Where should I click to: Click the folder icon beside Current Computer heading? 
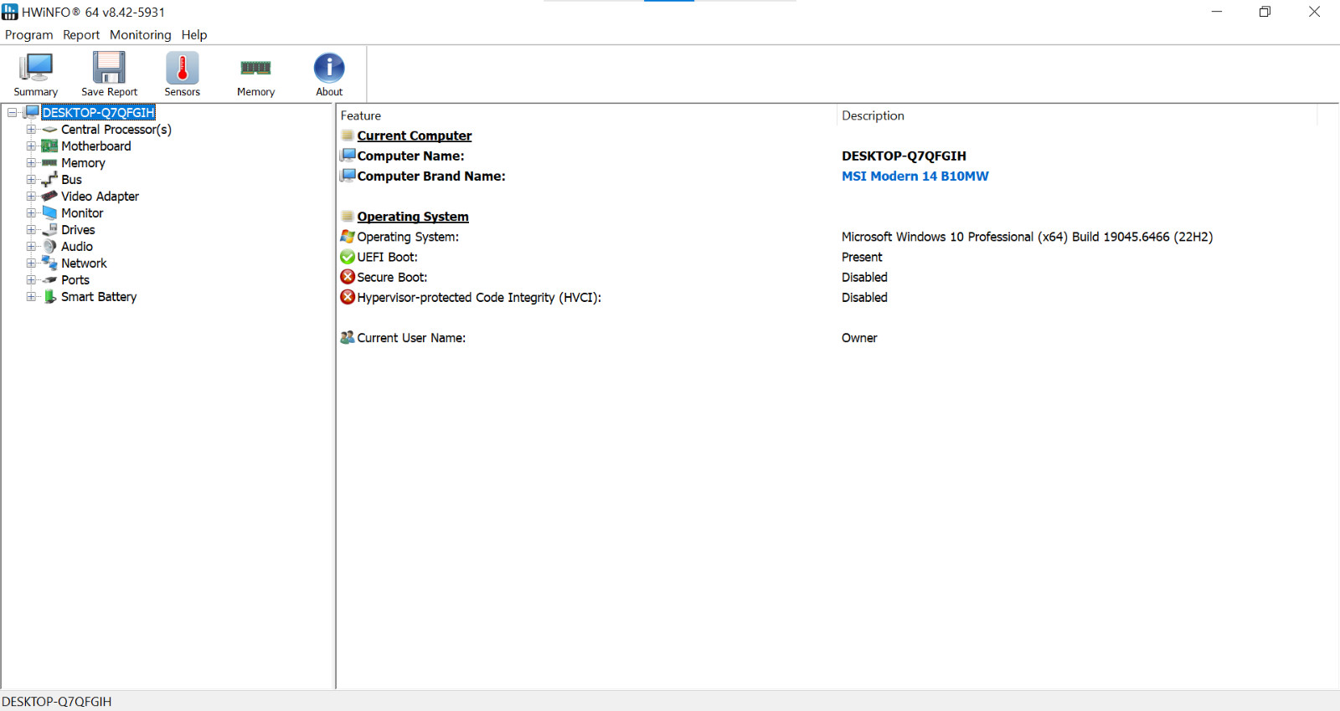(x=348, y=136)
